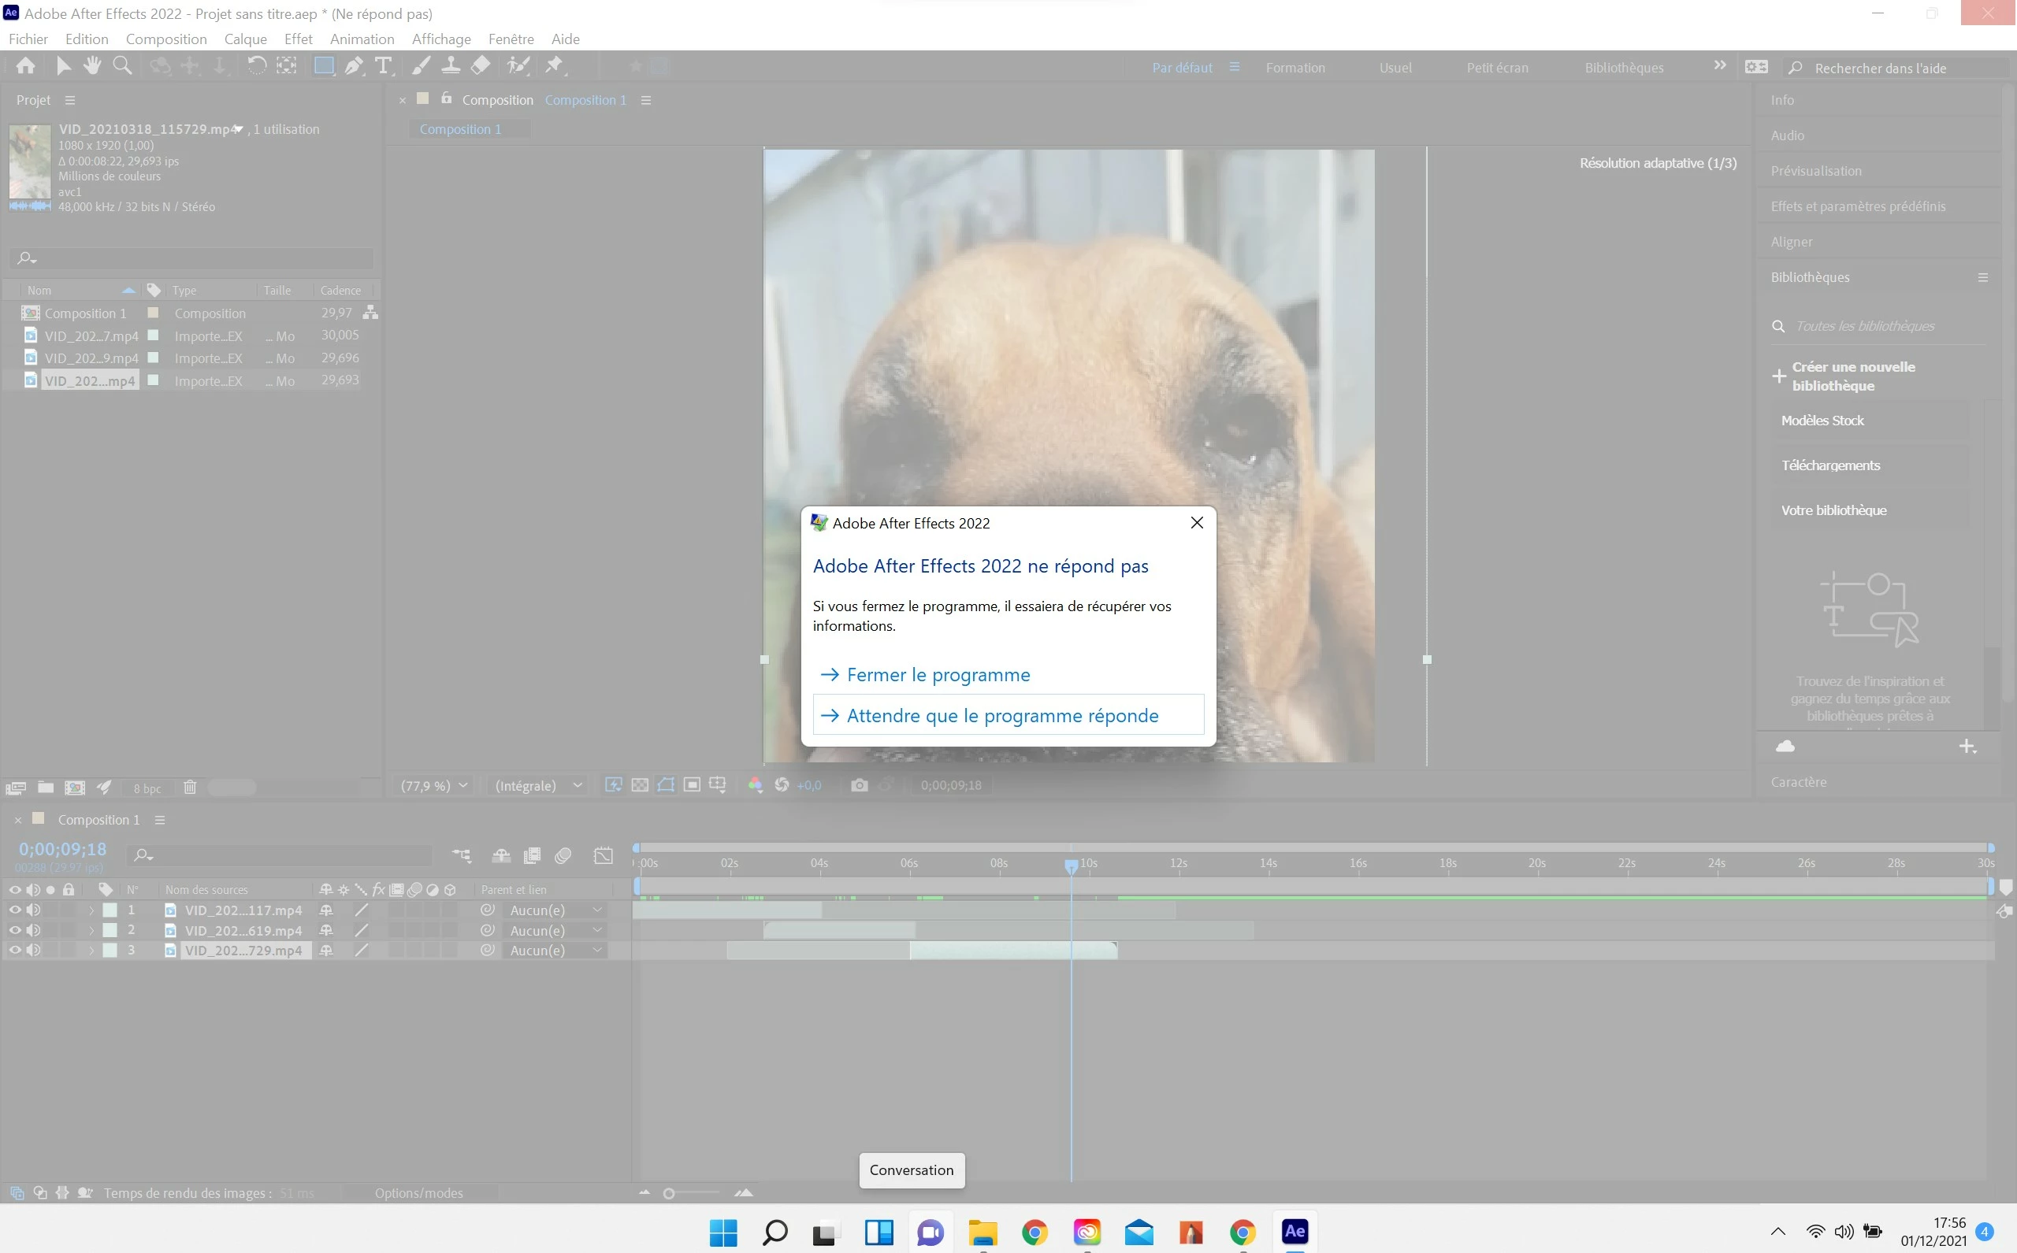The image size is (2017, 1253).
Task: Open the Calque menu
Action: [245, 39]
